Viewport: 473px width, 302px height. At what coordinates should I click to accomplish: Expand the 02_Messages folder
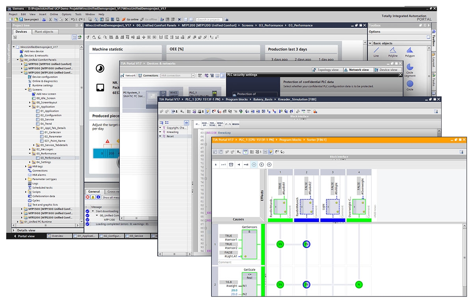[30, 149]
